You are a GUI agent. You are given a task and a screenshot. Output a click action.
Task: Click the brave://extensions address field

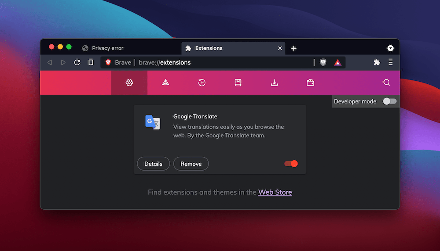(x=223, y=62)
